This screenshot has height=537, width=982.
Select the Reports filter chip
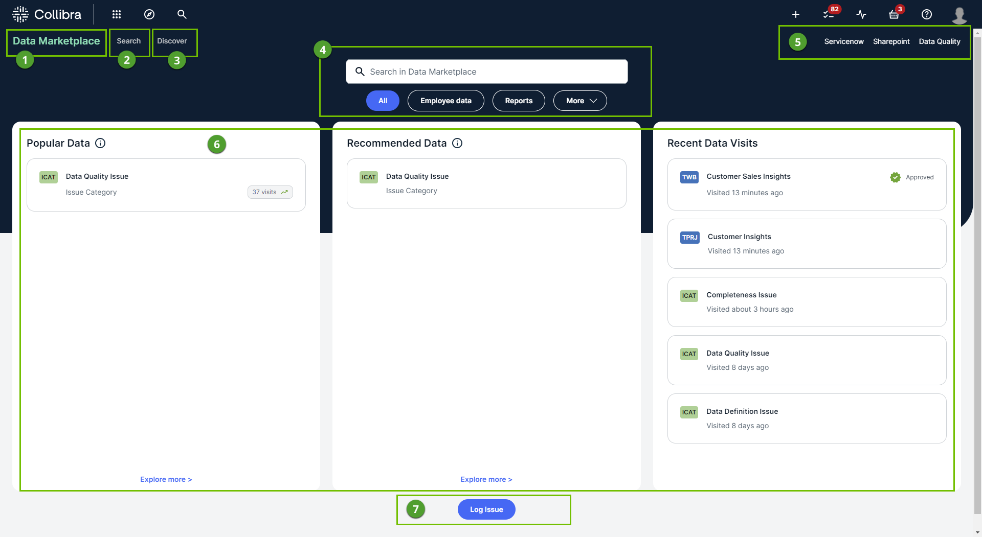518,101
